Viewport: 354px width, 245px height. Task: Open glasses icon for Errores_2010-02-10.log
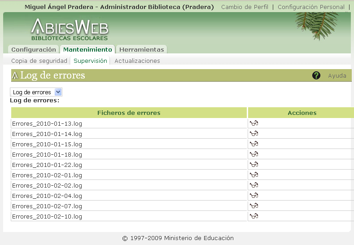click(x=254, y=216)
